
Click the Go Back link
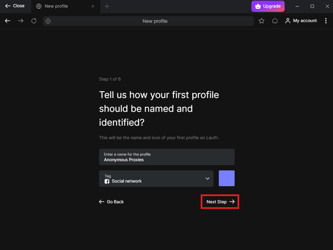tap(112, 202)
